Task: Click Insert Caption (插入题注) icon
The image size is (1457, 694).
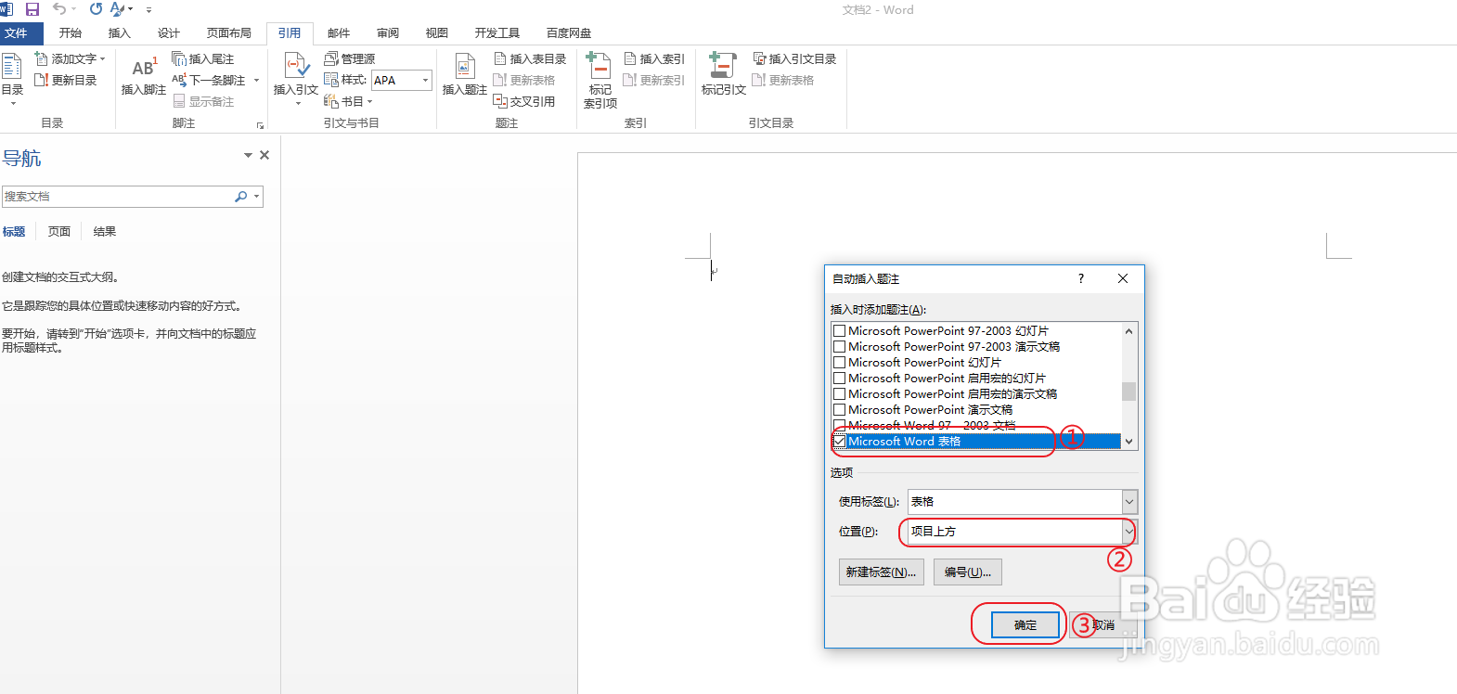Action: [465, 66]
